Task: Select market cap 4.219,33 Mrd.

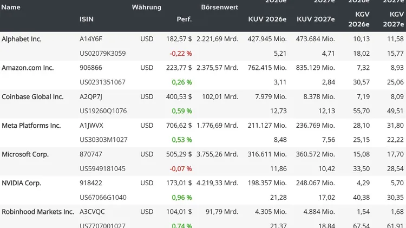Action: pos(217,183)
